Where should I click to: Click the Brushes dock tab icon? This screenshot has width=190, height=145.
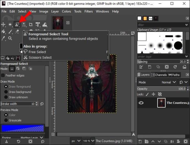point(139,18)
